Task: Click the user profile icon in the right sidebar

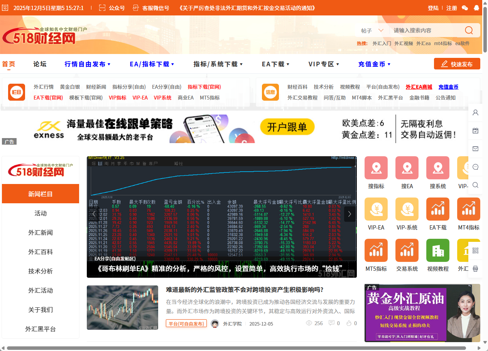Action: [x=475, y=112]
